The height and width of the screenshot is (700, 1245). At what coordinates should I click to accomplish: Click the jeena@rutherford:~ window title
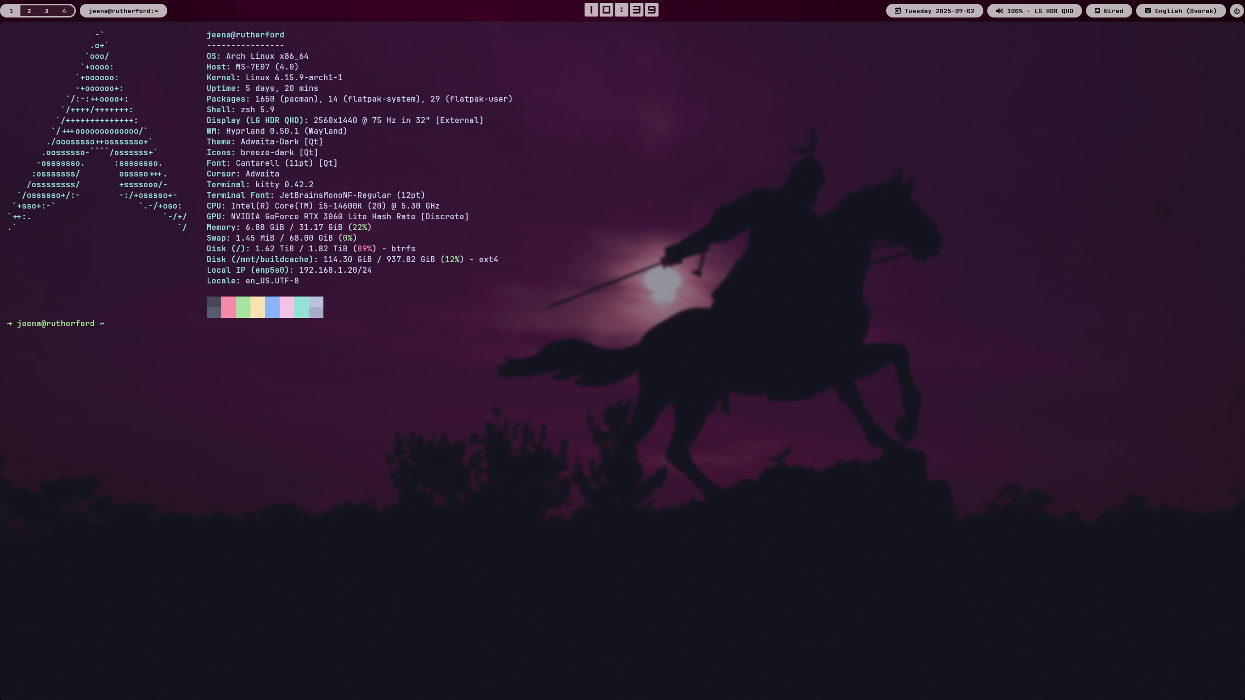[124, 11]
